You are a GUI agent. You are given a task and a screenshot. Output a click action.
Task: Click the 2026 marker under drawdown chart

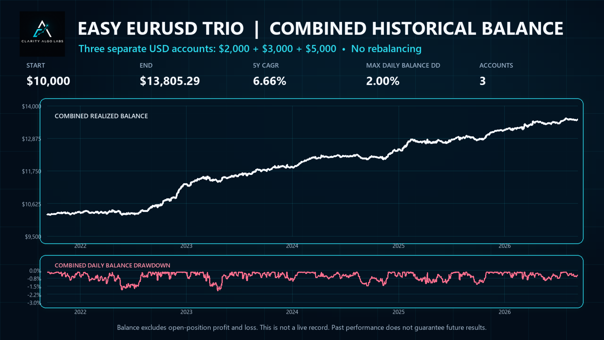tap(505, 312)
